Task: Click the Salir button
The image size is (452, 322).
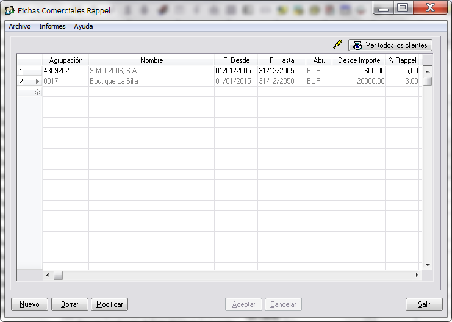Action: tap(424, 304)
